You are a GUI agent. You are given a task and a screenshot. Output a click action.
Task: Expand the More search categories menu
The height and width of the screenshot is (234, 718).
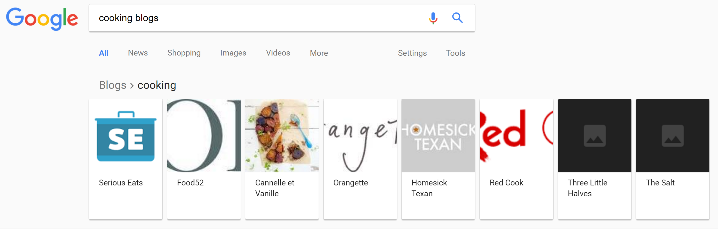click(x=319, y=53)
